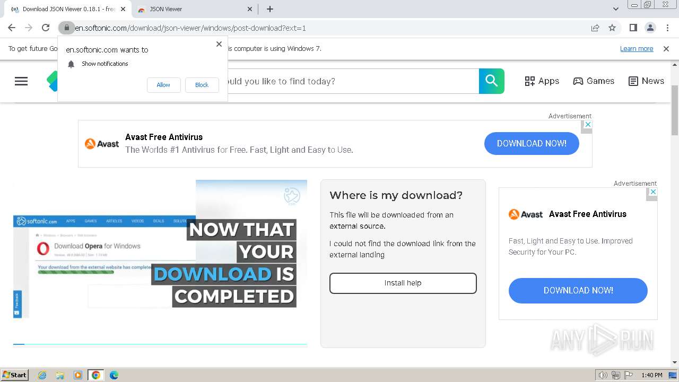Screen dimensions: 679x382
Task: Close the JSON Viewer tab
Action: [250, 9]
